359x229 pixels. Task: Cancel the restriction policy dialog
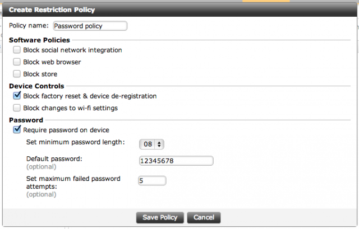[x=204, y=217]
